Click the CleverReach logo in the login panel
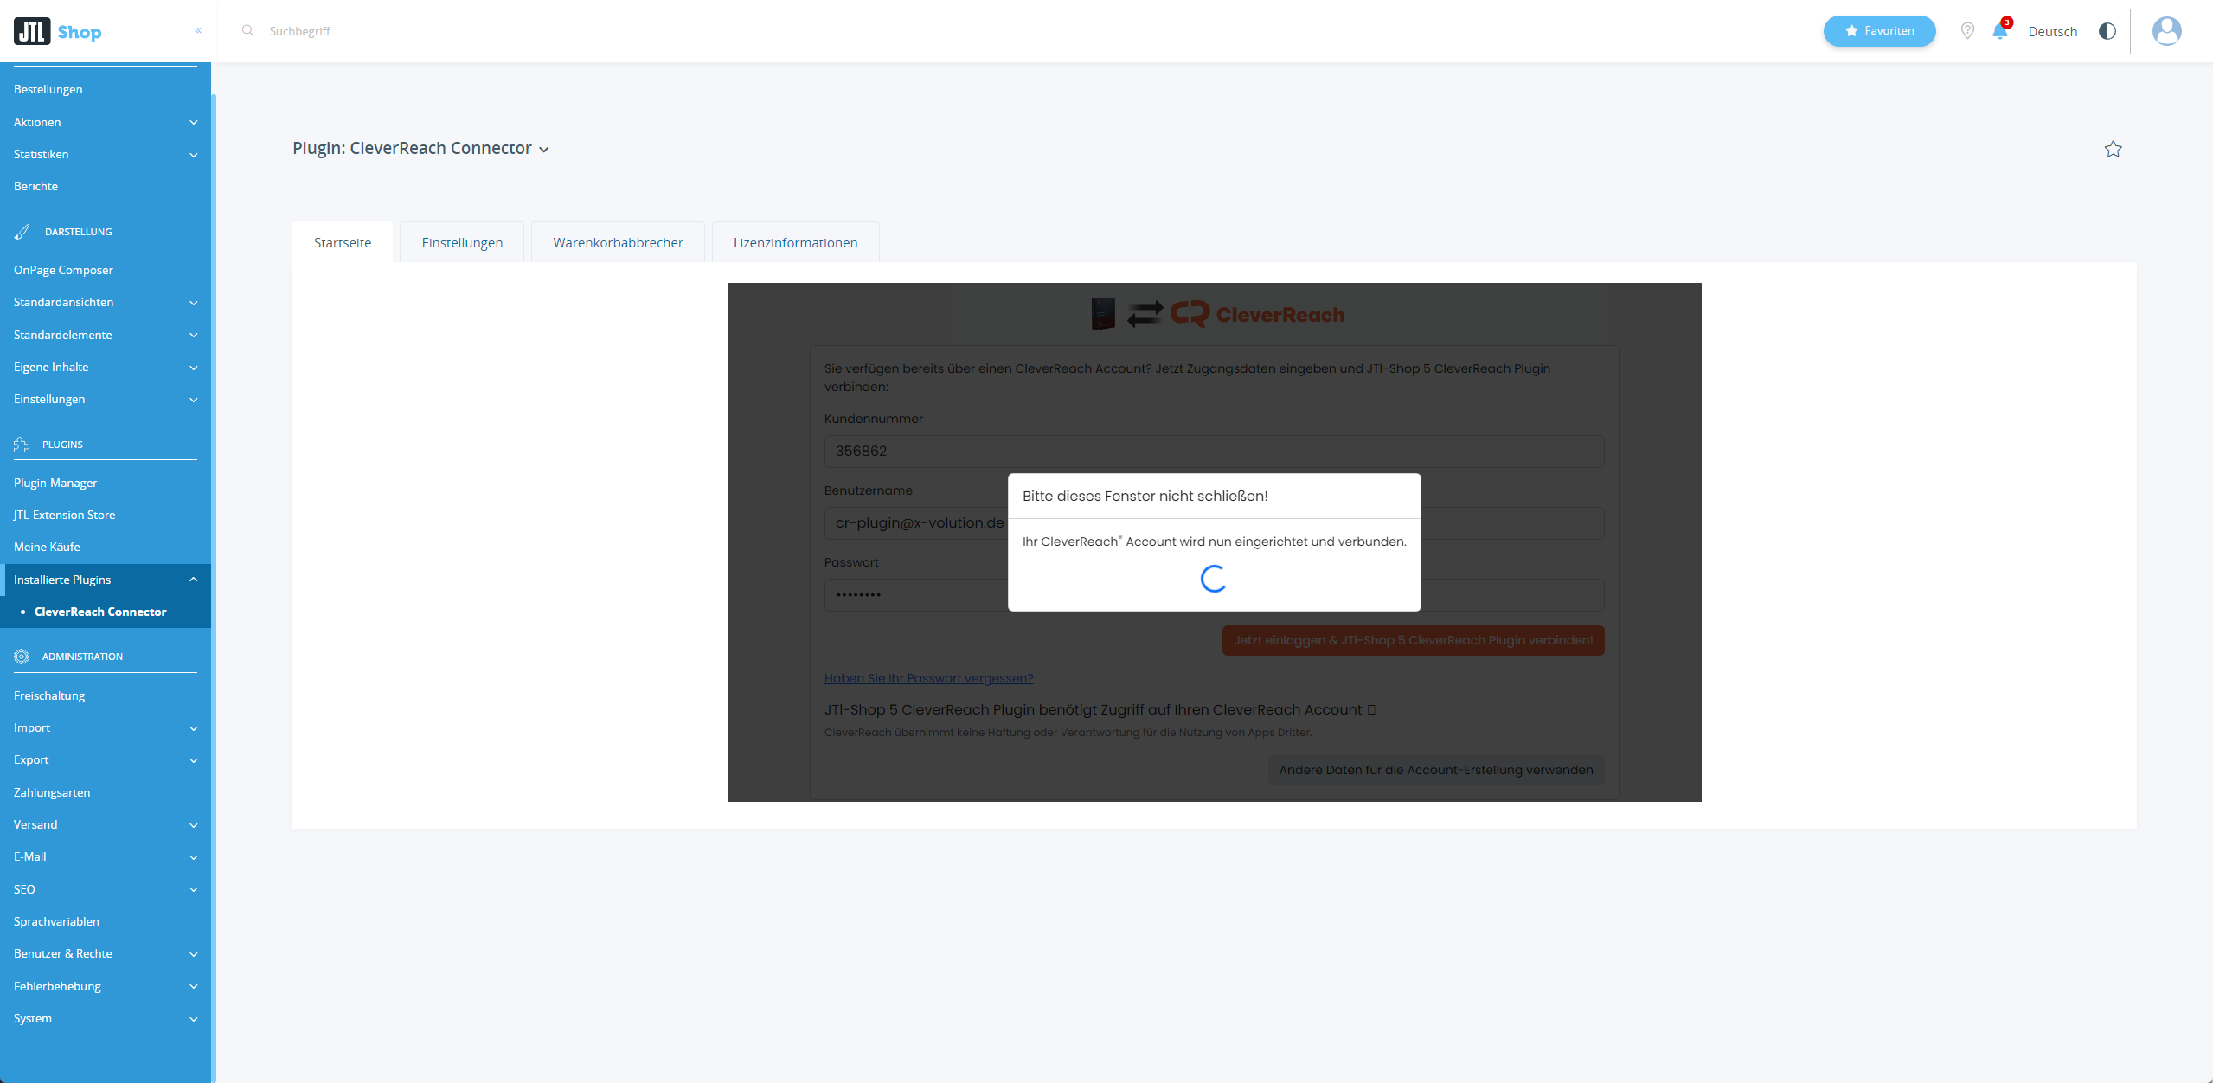Screen dimensions: 2213x1083 1257,314
